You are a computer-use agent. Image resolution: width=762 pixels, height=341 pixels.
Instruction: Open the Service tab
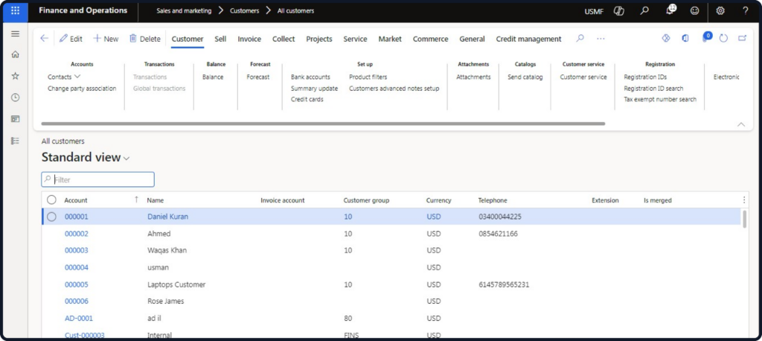pyautogui.click(x=355, y=39)
